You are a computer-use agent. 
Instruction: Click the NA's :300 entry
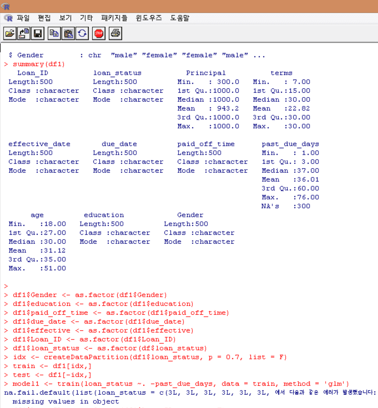point(286,206)
